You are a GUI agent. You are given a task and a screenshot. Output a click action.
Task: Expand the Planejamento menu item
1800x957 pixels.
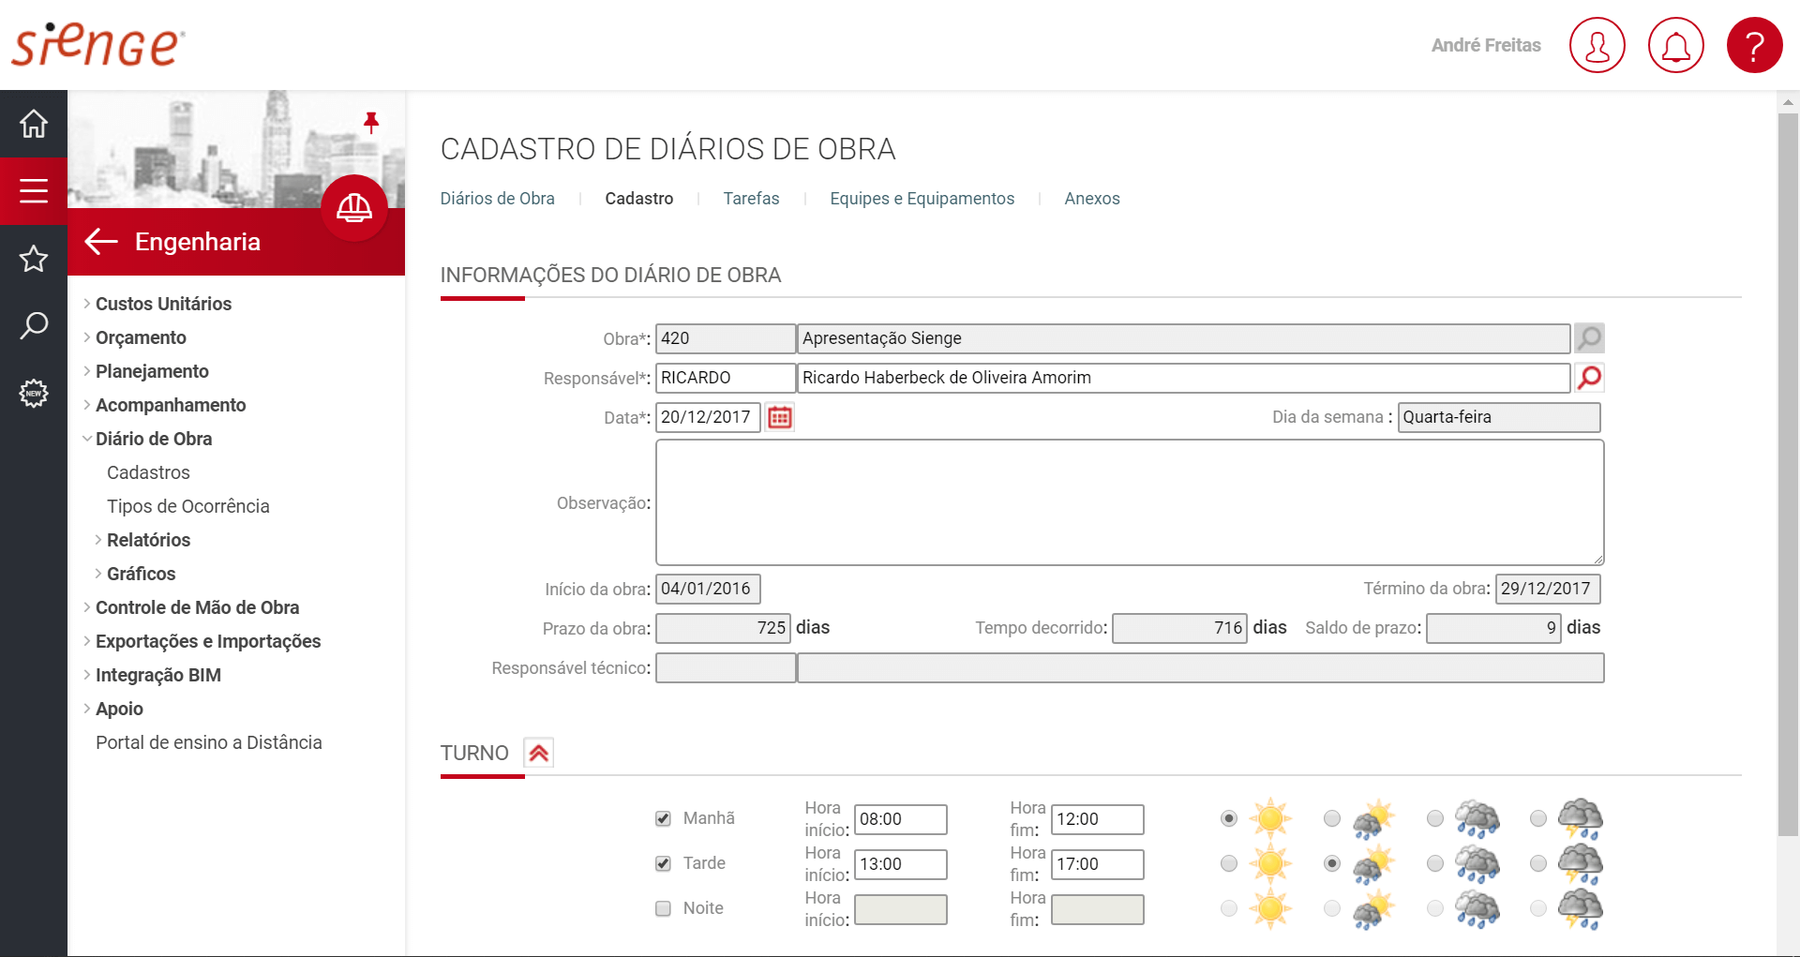[x=152, y=371]
